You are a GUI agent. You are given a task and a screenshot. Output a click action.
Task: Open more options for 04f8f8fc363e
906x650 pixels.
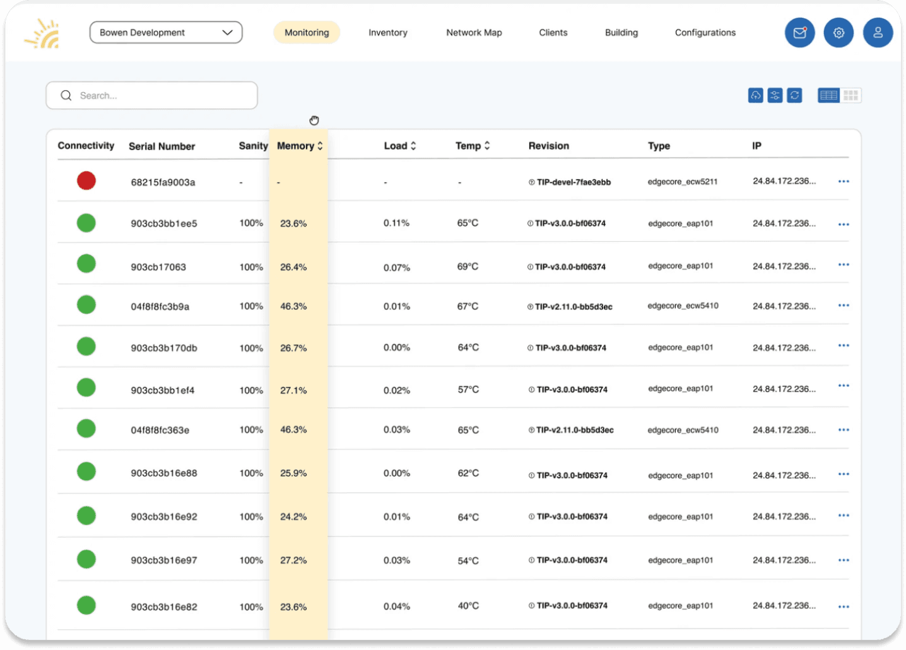pos(844,430)
